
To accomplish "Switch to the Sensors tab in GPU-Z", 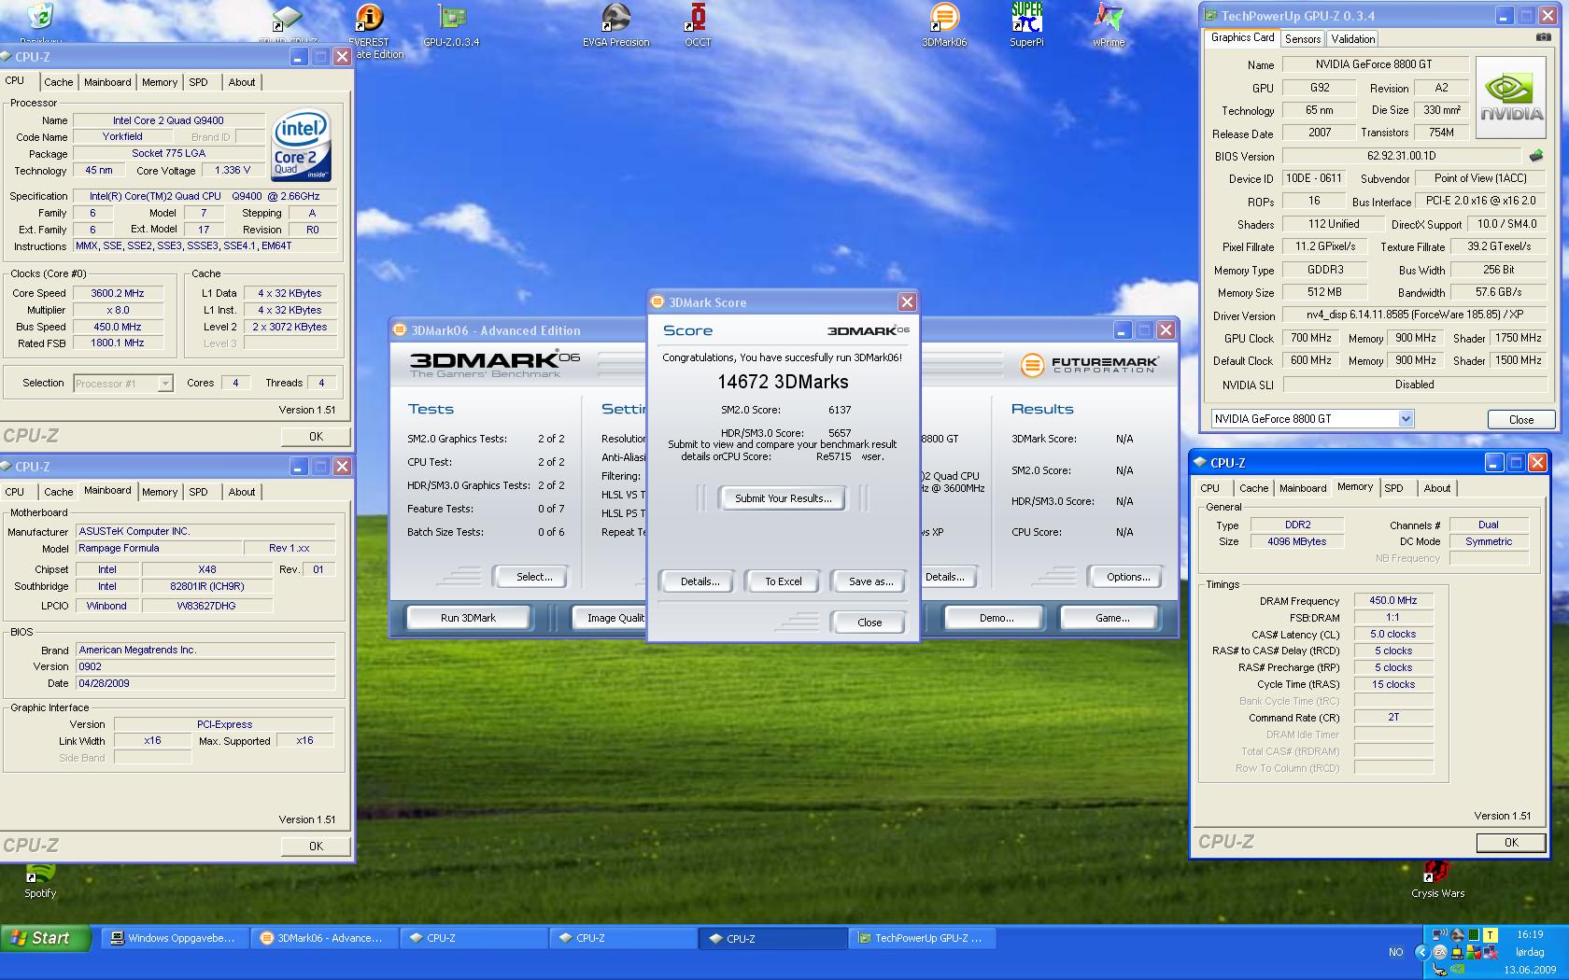I will click(x=1302, y=38).
